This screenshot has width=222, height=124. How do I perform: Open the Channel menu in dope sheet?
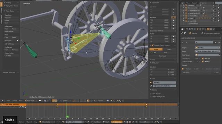coord(29,122)
